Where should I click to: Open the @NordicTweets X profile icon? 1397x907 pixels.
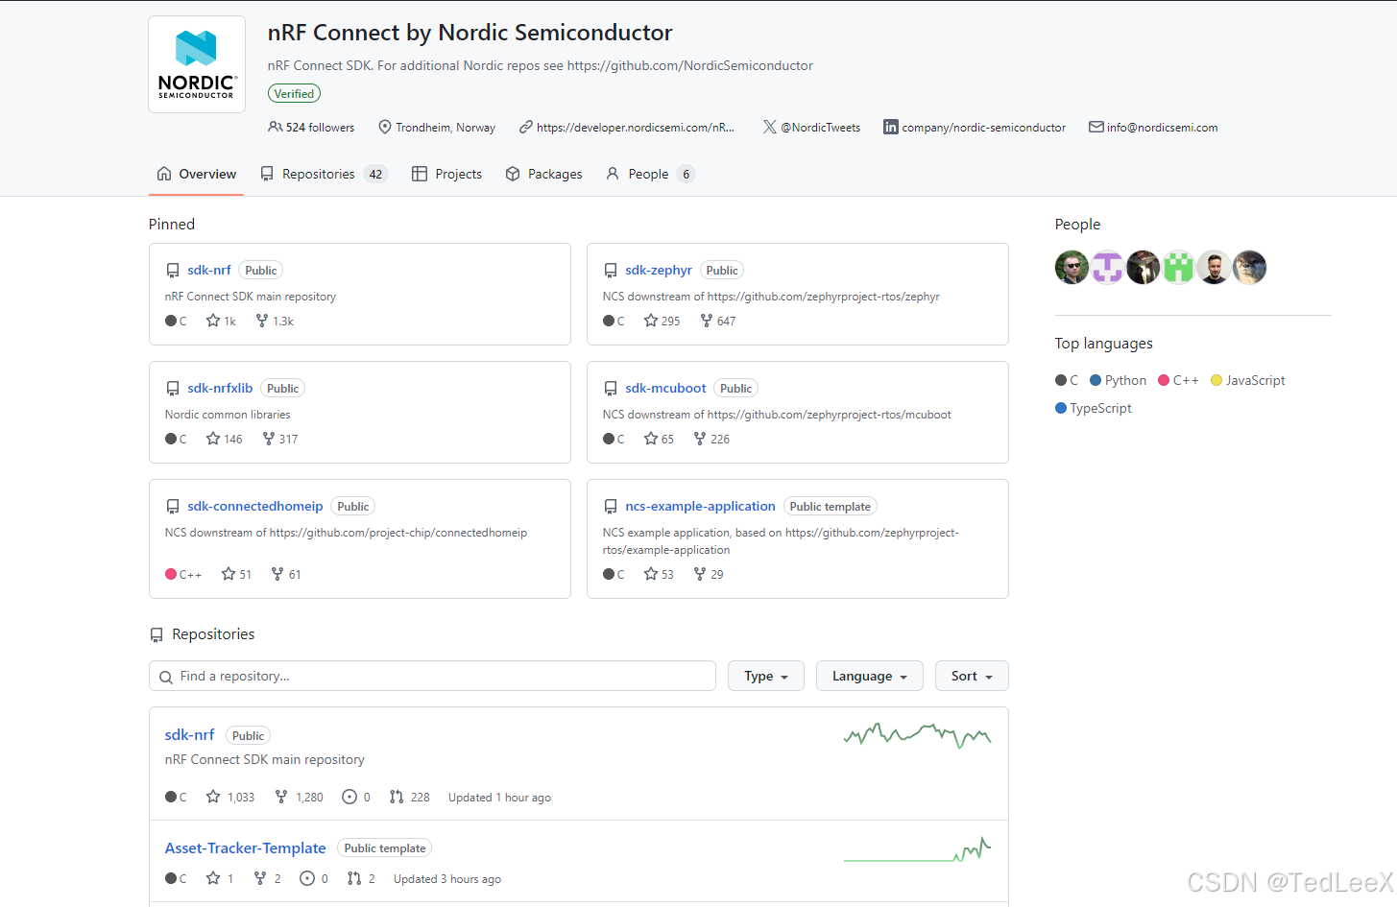click(769, 126)
